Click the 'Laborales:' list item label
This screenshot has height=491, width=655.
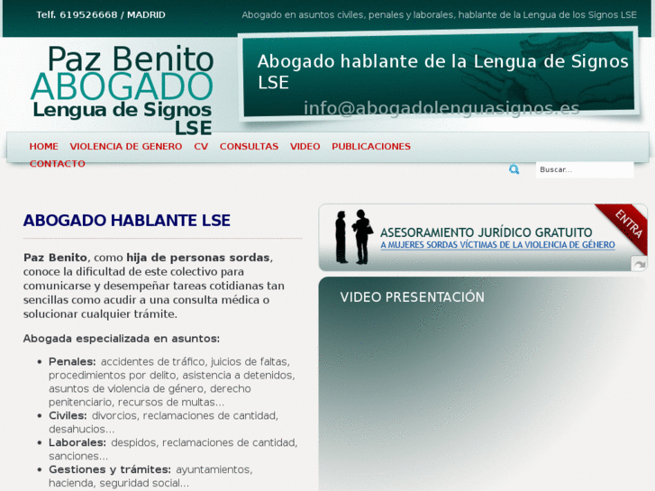click(77, 442)
